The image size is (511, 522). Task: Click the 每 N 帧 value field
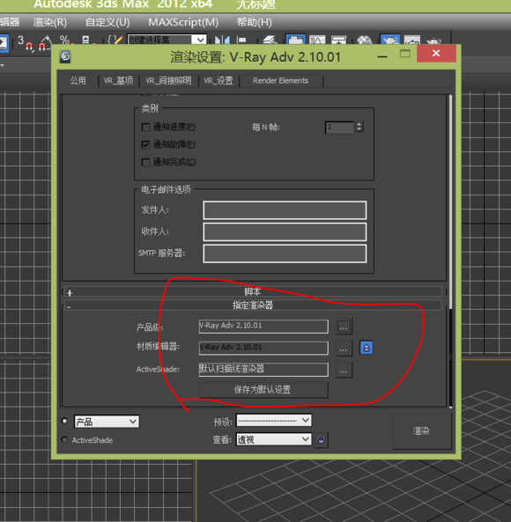click(339, 127)
